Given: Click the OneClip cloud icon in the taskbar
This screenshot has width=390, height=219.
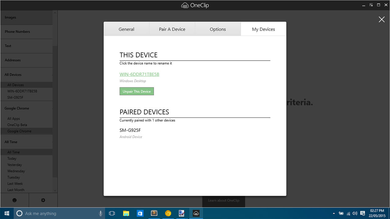Looking at the screenshot, I should [x=196, y=213].
